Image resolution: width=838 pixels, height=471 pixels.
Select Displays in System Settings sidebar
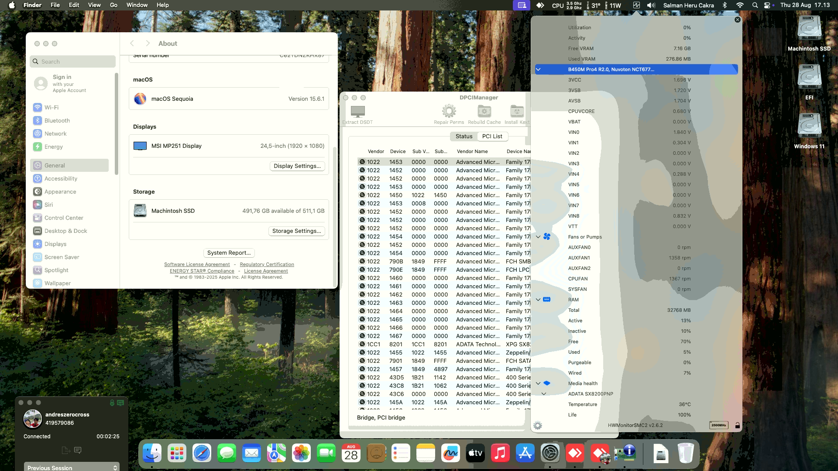[55, 244]
